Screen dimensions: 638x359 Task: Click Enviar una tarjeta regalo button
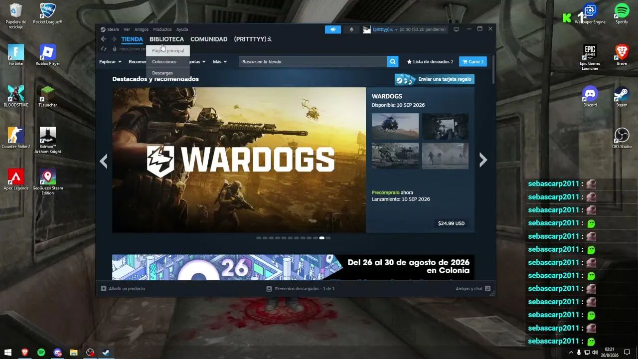coord(435,79)
